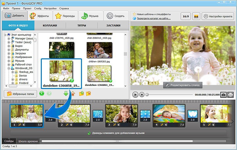Switch to the ТИТРЫ tab

[x=82, y=25]
